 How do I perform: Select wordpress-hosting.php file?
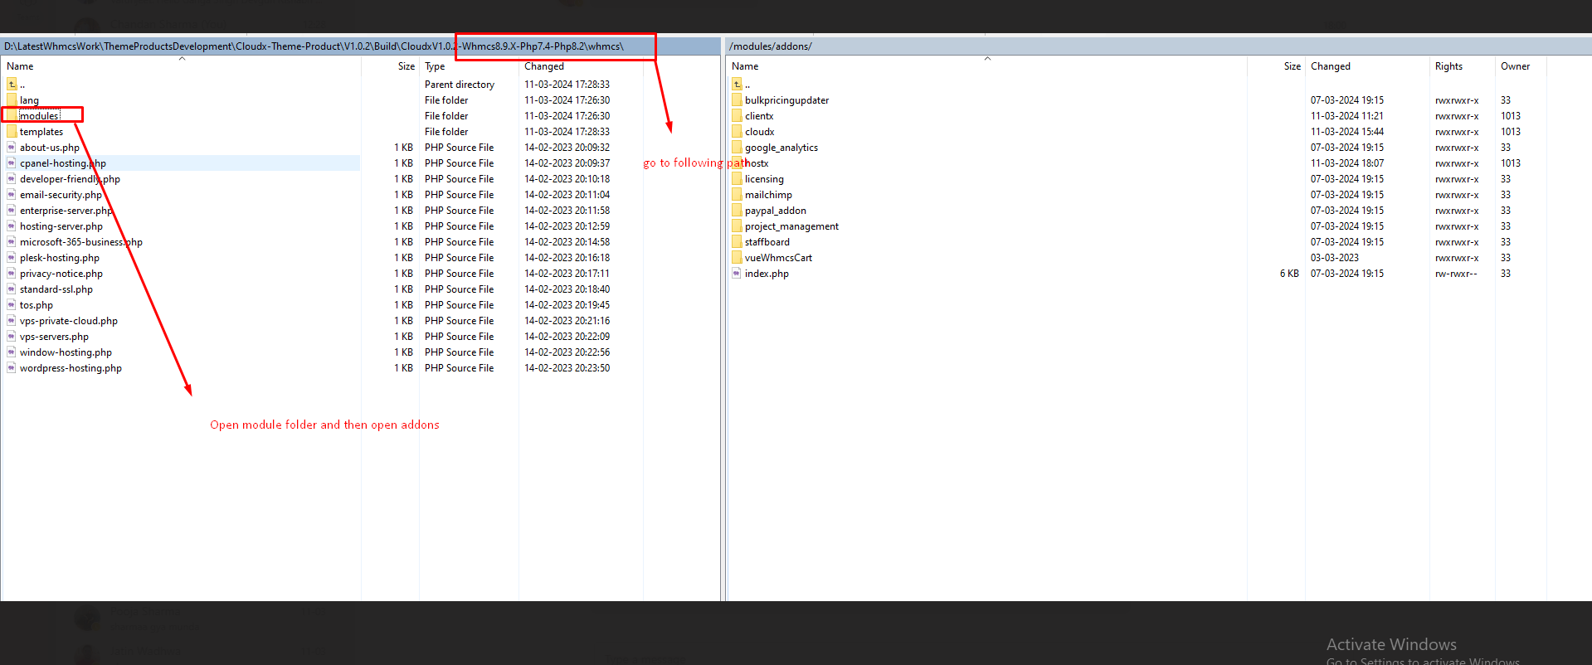coord(71,368)
